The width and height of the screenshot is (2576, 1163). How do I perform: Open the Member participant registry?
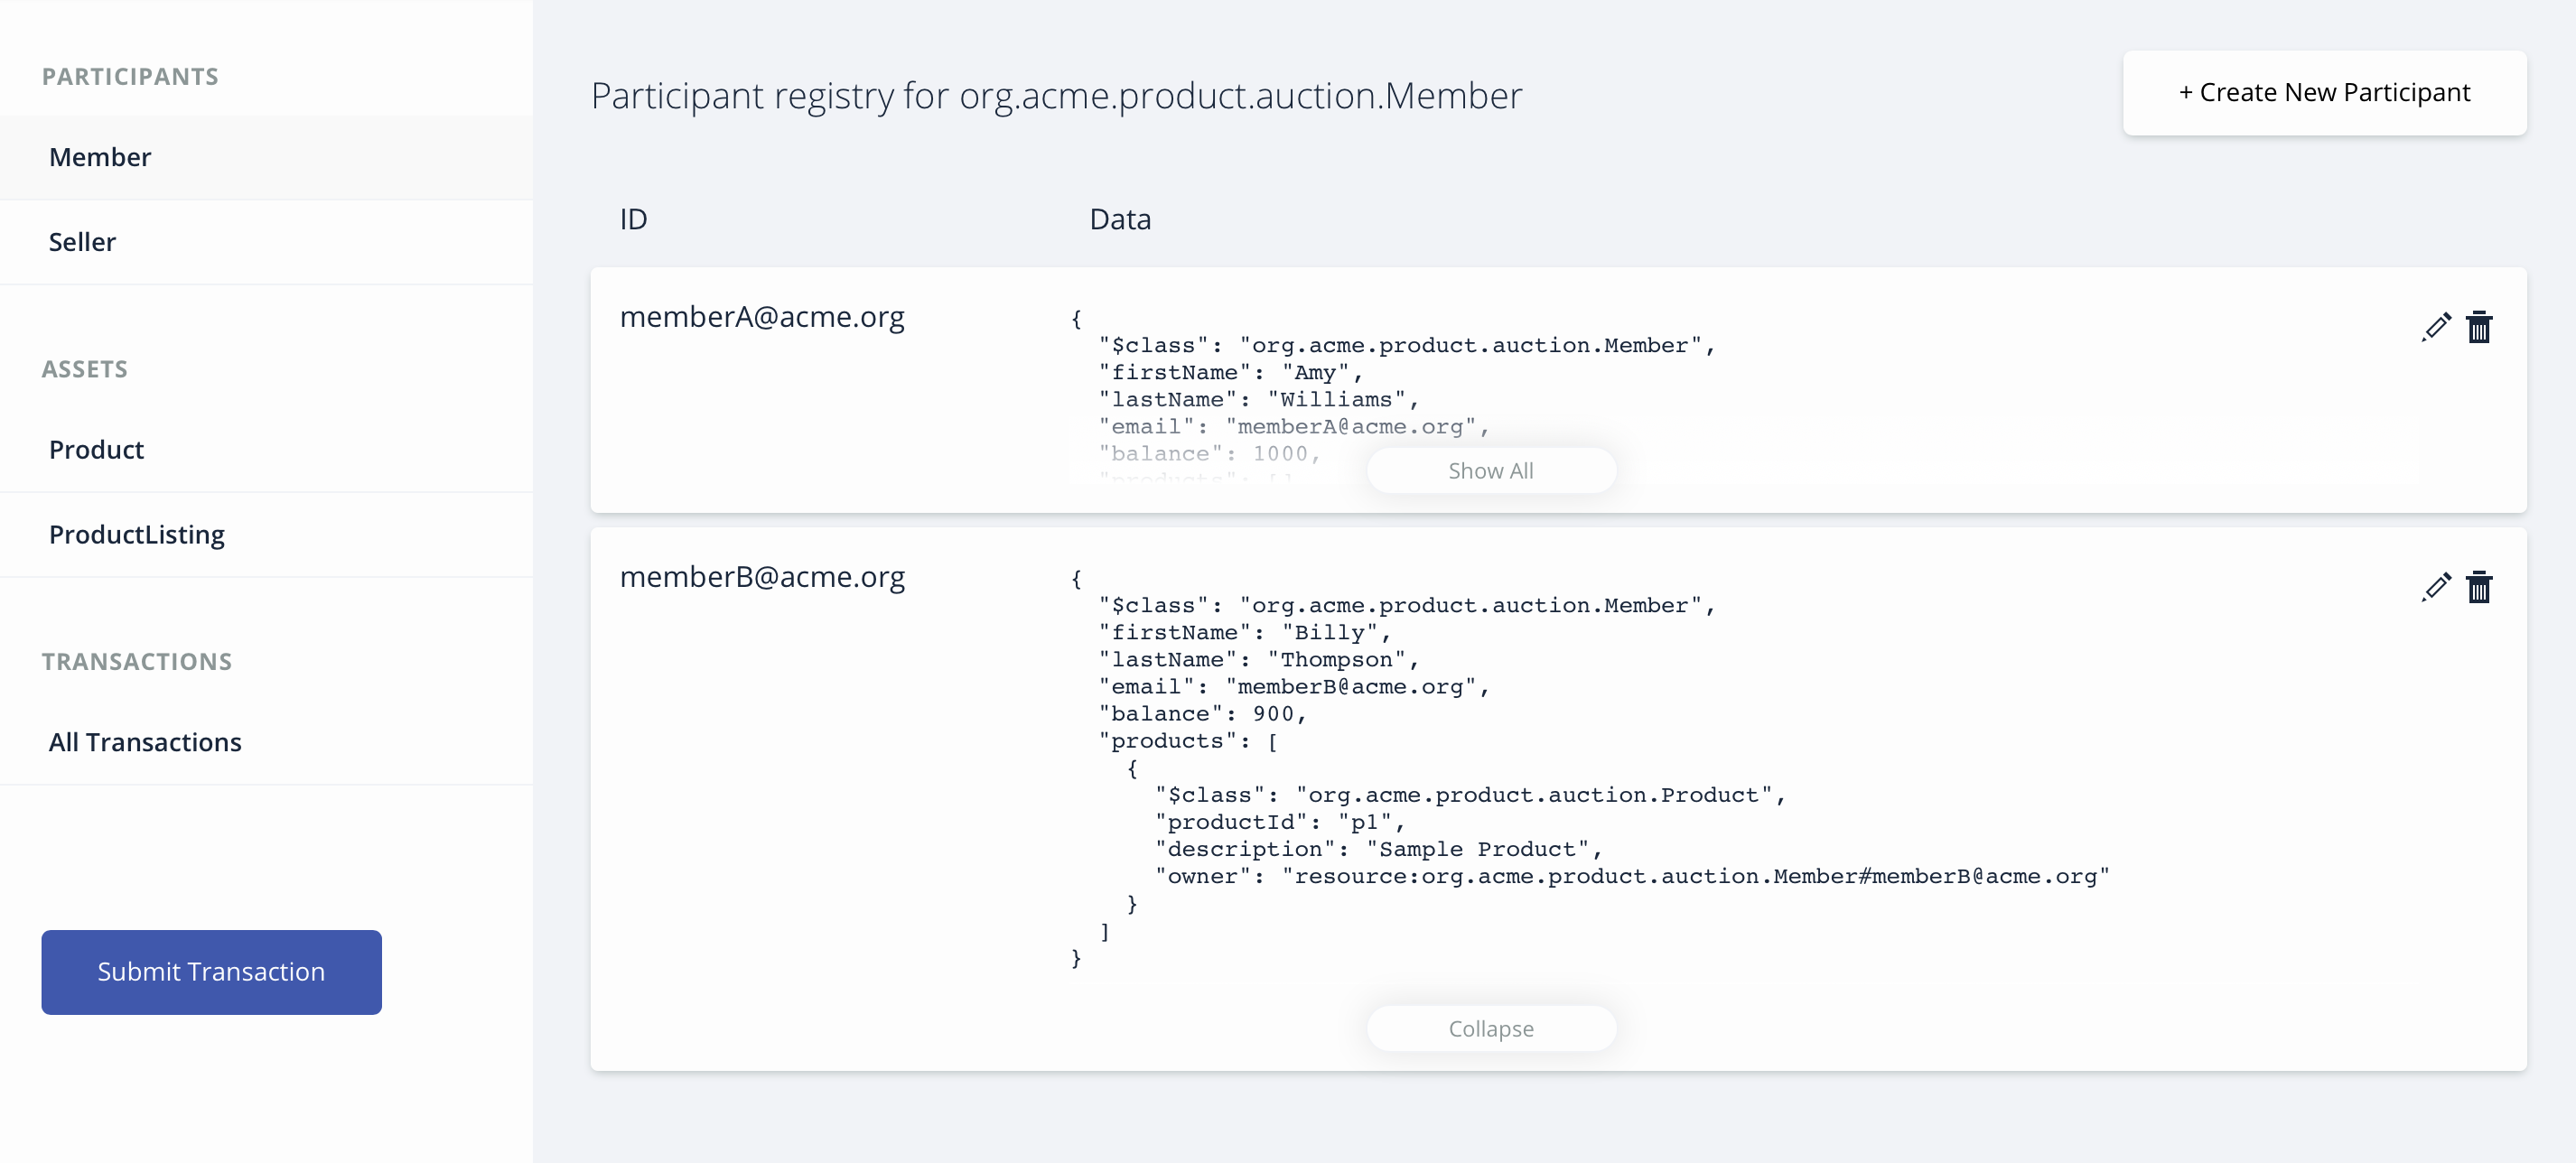point(100,157)
